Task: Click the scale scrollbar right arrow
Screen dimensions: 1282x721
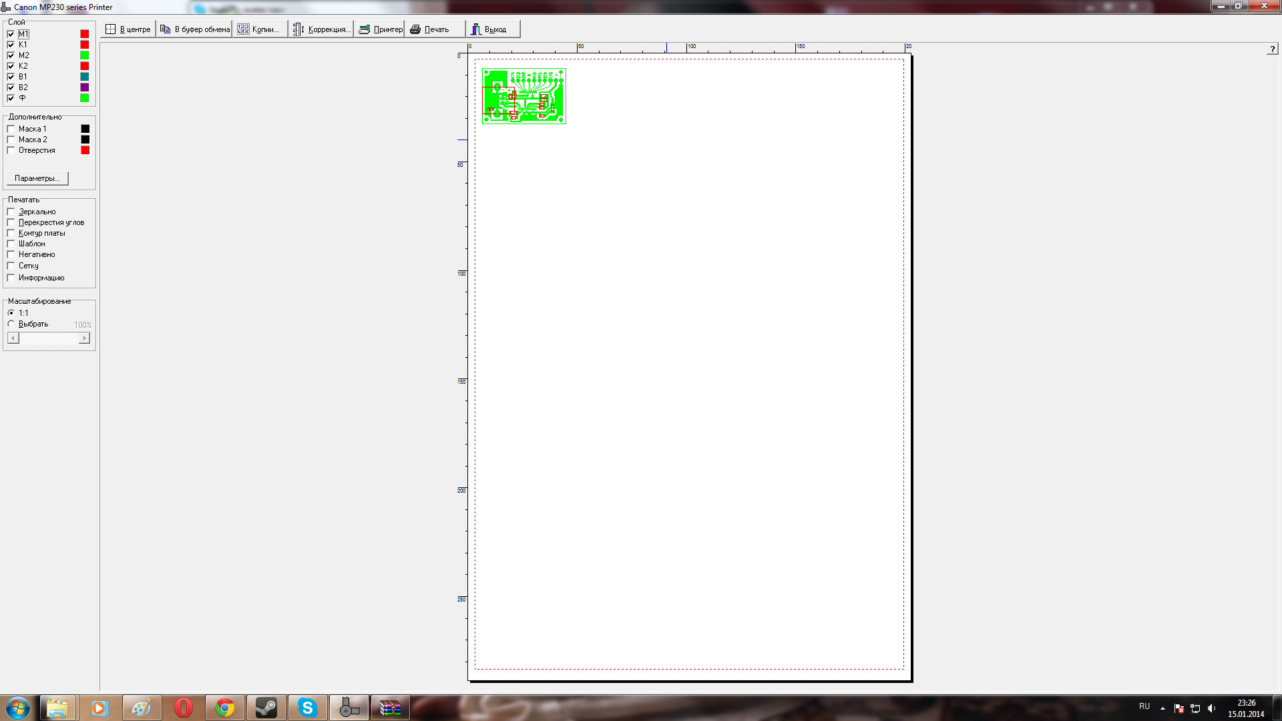Action: point(84,338)
